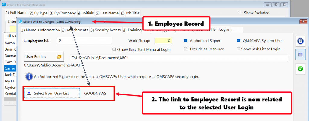This screenshot has height=121, width=309.
Task: Click the yellow Work Group field
Action: [x=163, y=40]
